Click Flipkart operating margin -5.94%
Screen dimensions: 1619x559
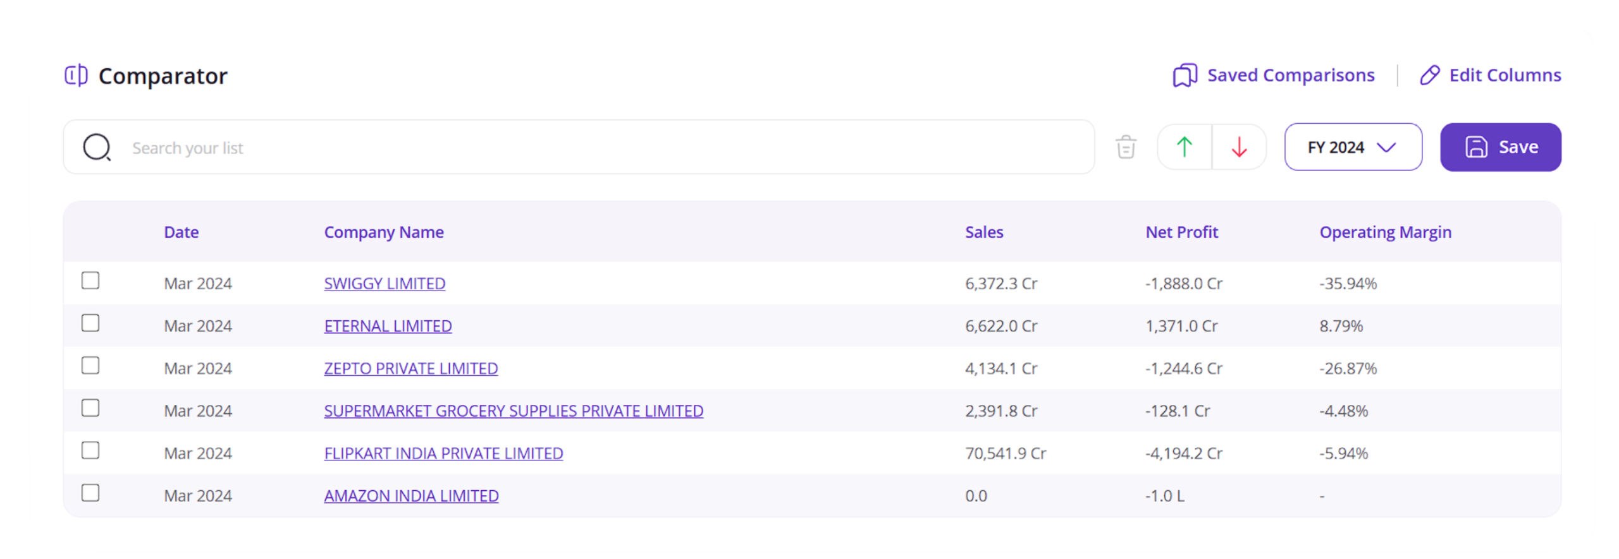click(1343, 453)
